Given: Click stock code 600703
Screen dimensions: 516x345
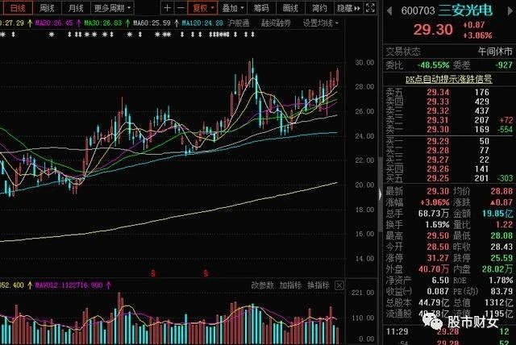Looking at the screenshot, I should tap(418, 11).
